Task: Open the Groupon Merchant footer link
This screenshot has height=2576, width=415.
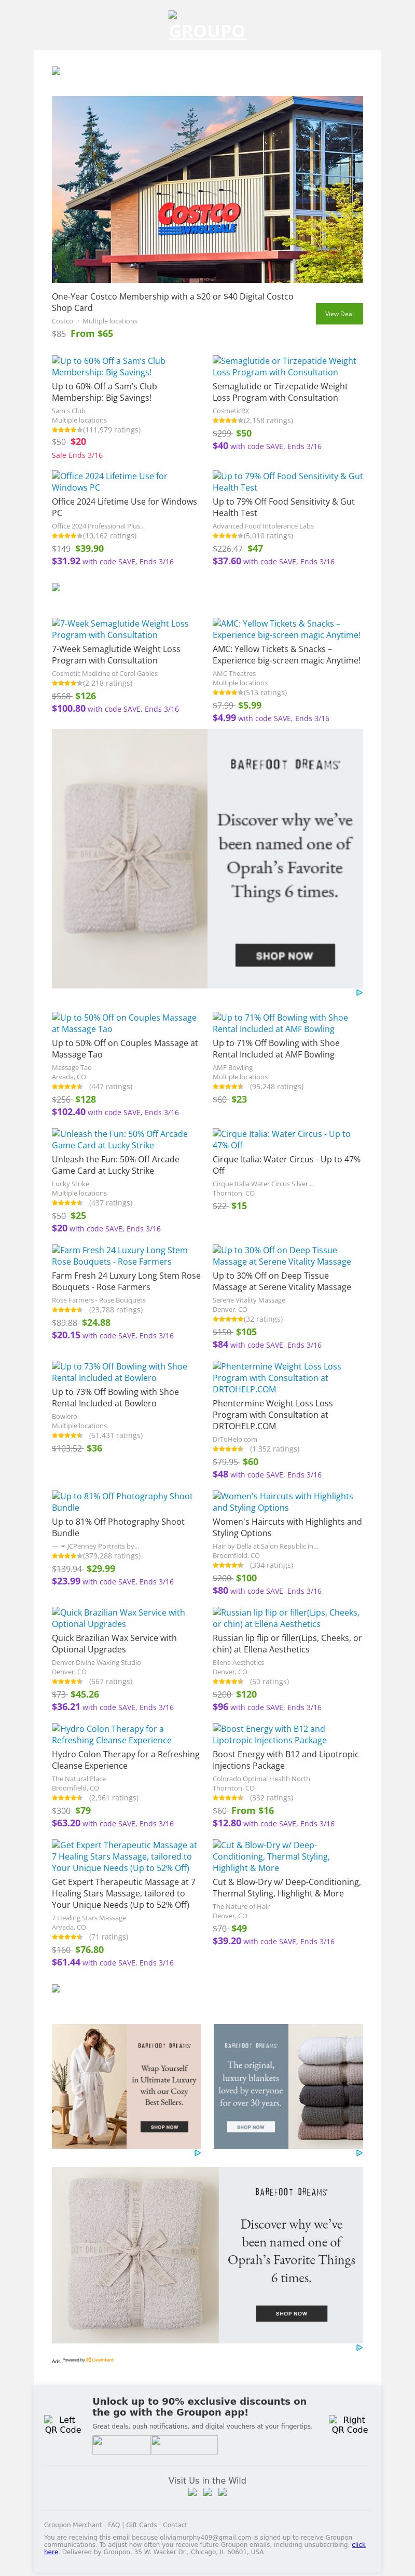Action: click(x=73, y=2525)
